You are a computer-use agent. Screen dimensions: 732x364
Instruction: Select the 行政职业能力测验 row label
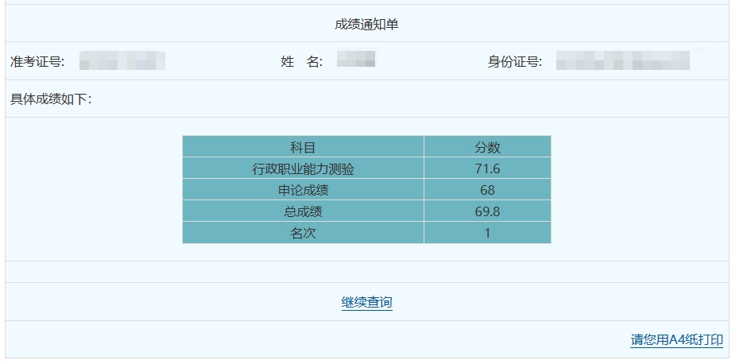pos(303,168)
